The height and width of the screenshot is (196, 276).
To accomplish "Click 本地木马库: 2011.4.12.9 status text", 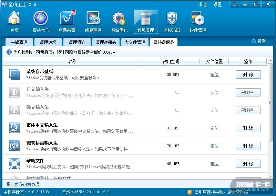I will pos(86,192).
